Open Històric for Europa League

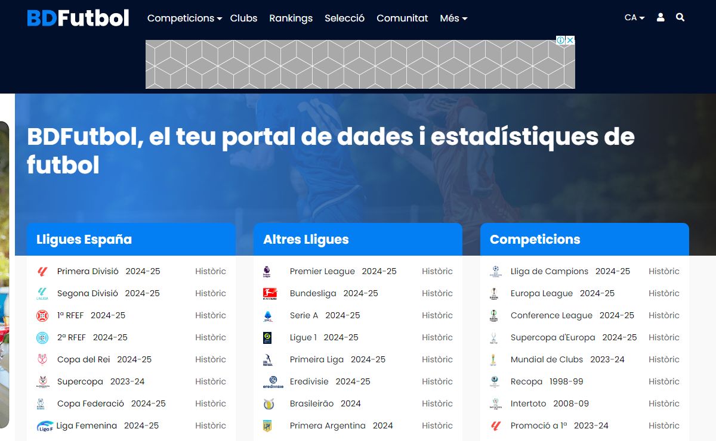coord(664,293)
